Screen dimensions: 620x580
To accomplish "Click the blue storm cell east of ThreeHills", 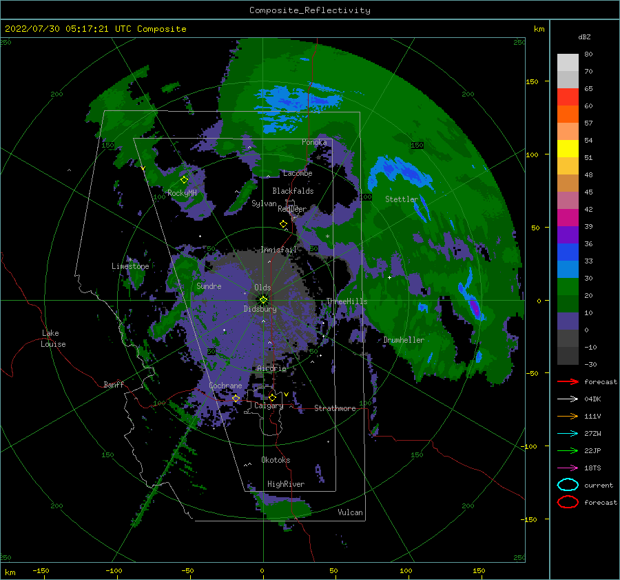I will point(473,306).
